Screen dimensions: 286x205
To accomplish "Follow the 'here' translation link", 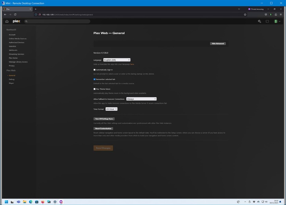I will coord(132,64).
